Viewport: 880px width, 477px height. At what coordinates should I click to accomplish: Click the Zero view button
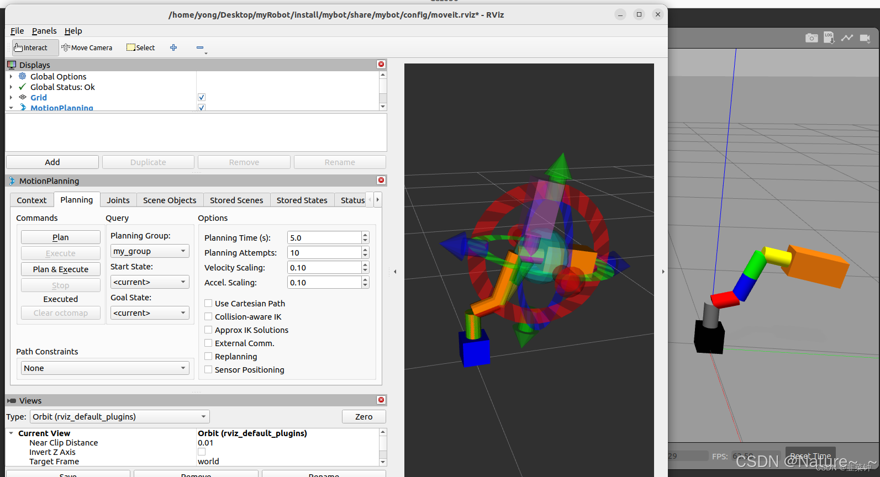tap(363, 417)
